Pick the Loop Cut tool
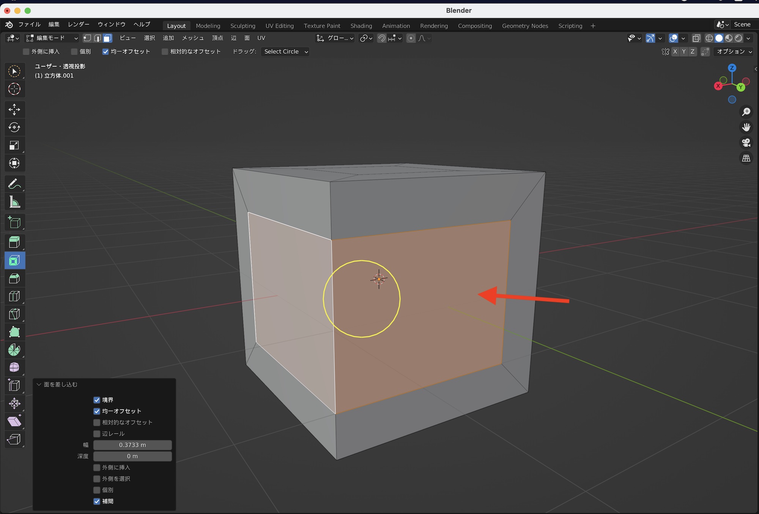The height and width of the screenshot is (514, 759). click(14, 296)
